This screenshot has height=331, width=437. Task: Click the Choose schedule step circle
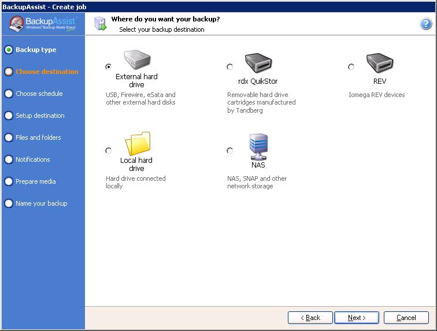[x=9, y=94]
